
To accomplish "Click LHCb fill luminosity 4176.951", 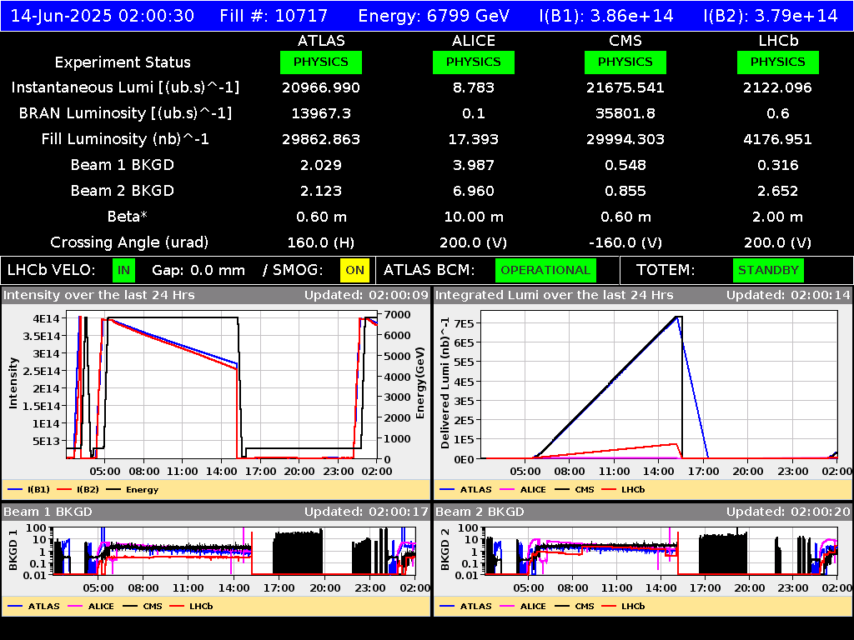I will coord(778,139).
